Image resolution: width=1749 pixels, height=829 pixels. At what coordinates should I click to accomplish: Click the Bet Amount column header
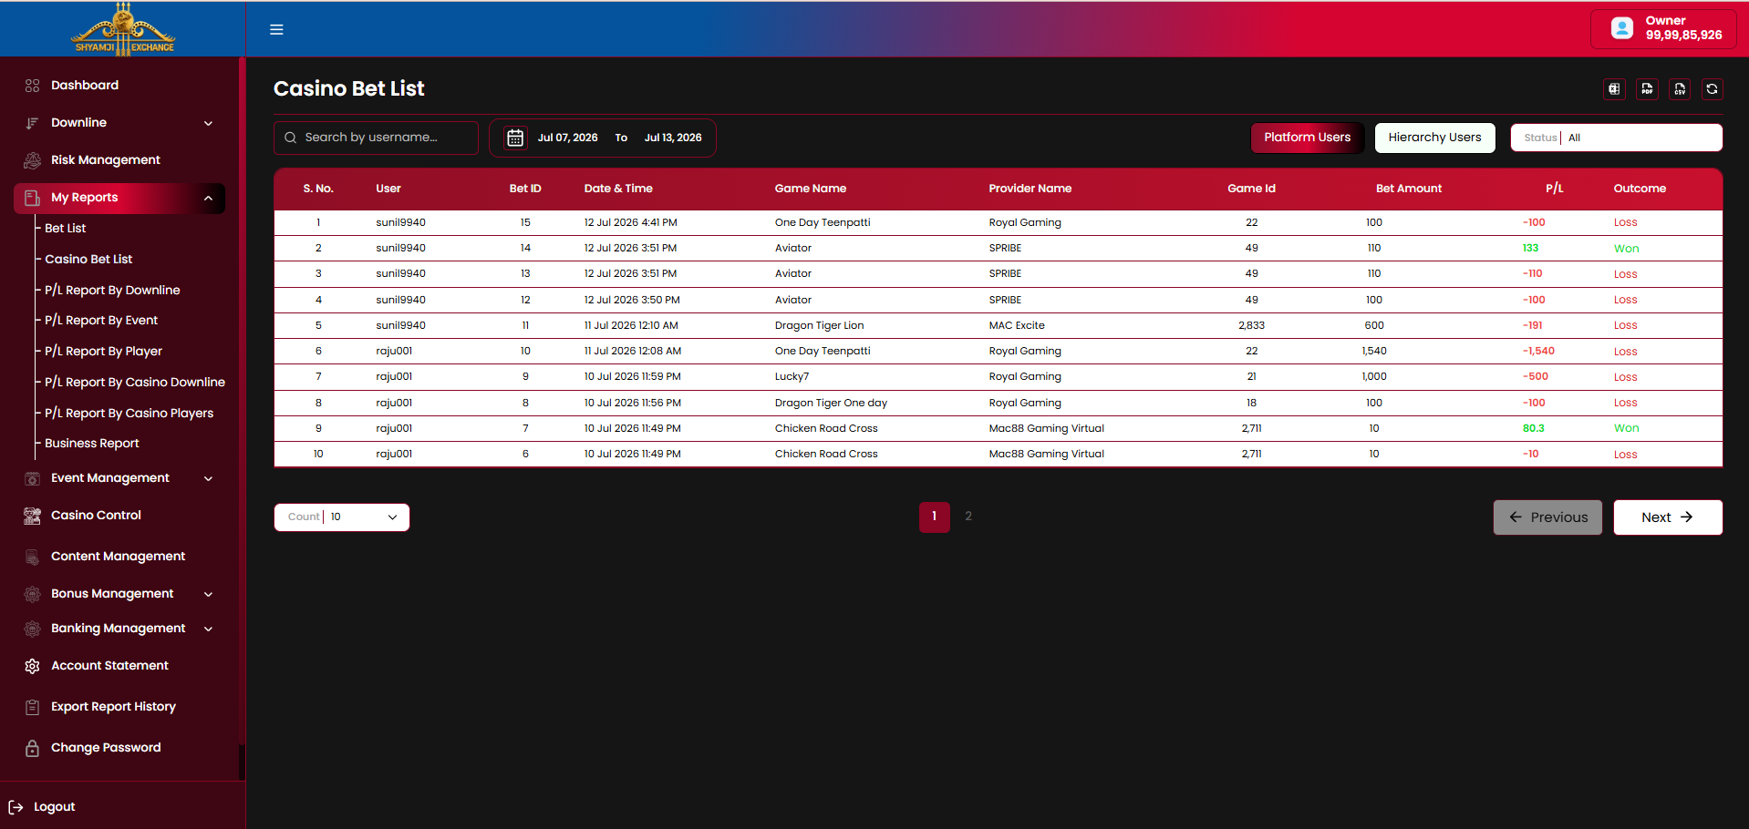point(1409,189)
